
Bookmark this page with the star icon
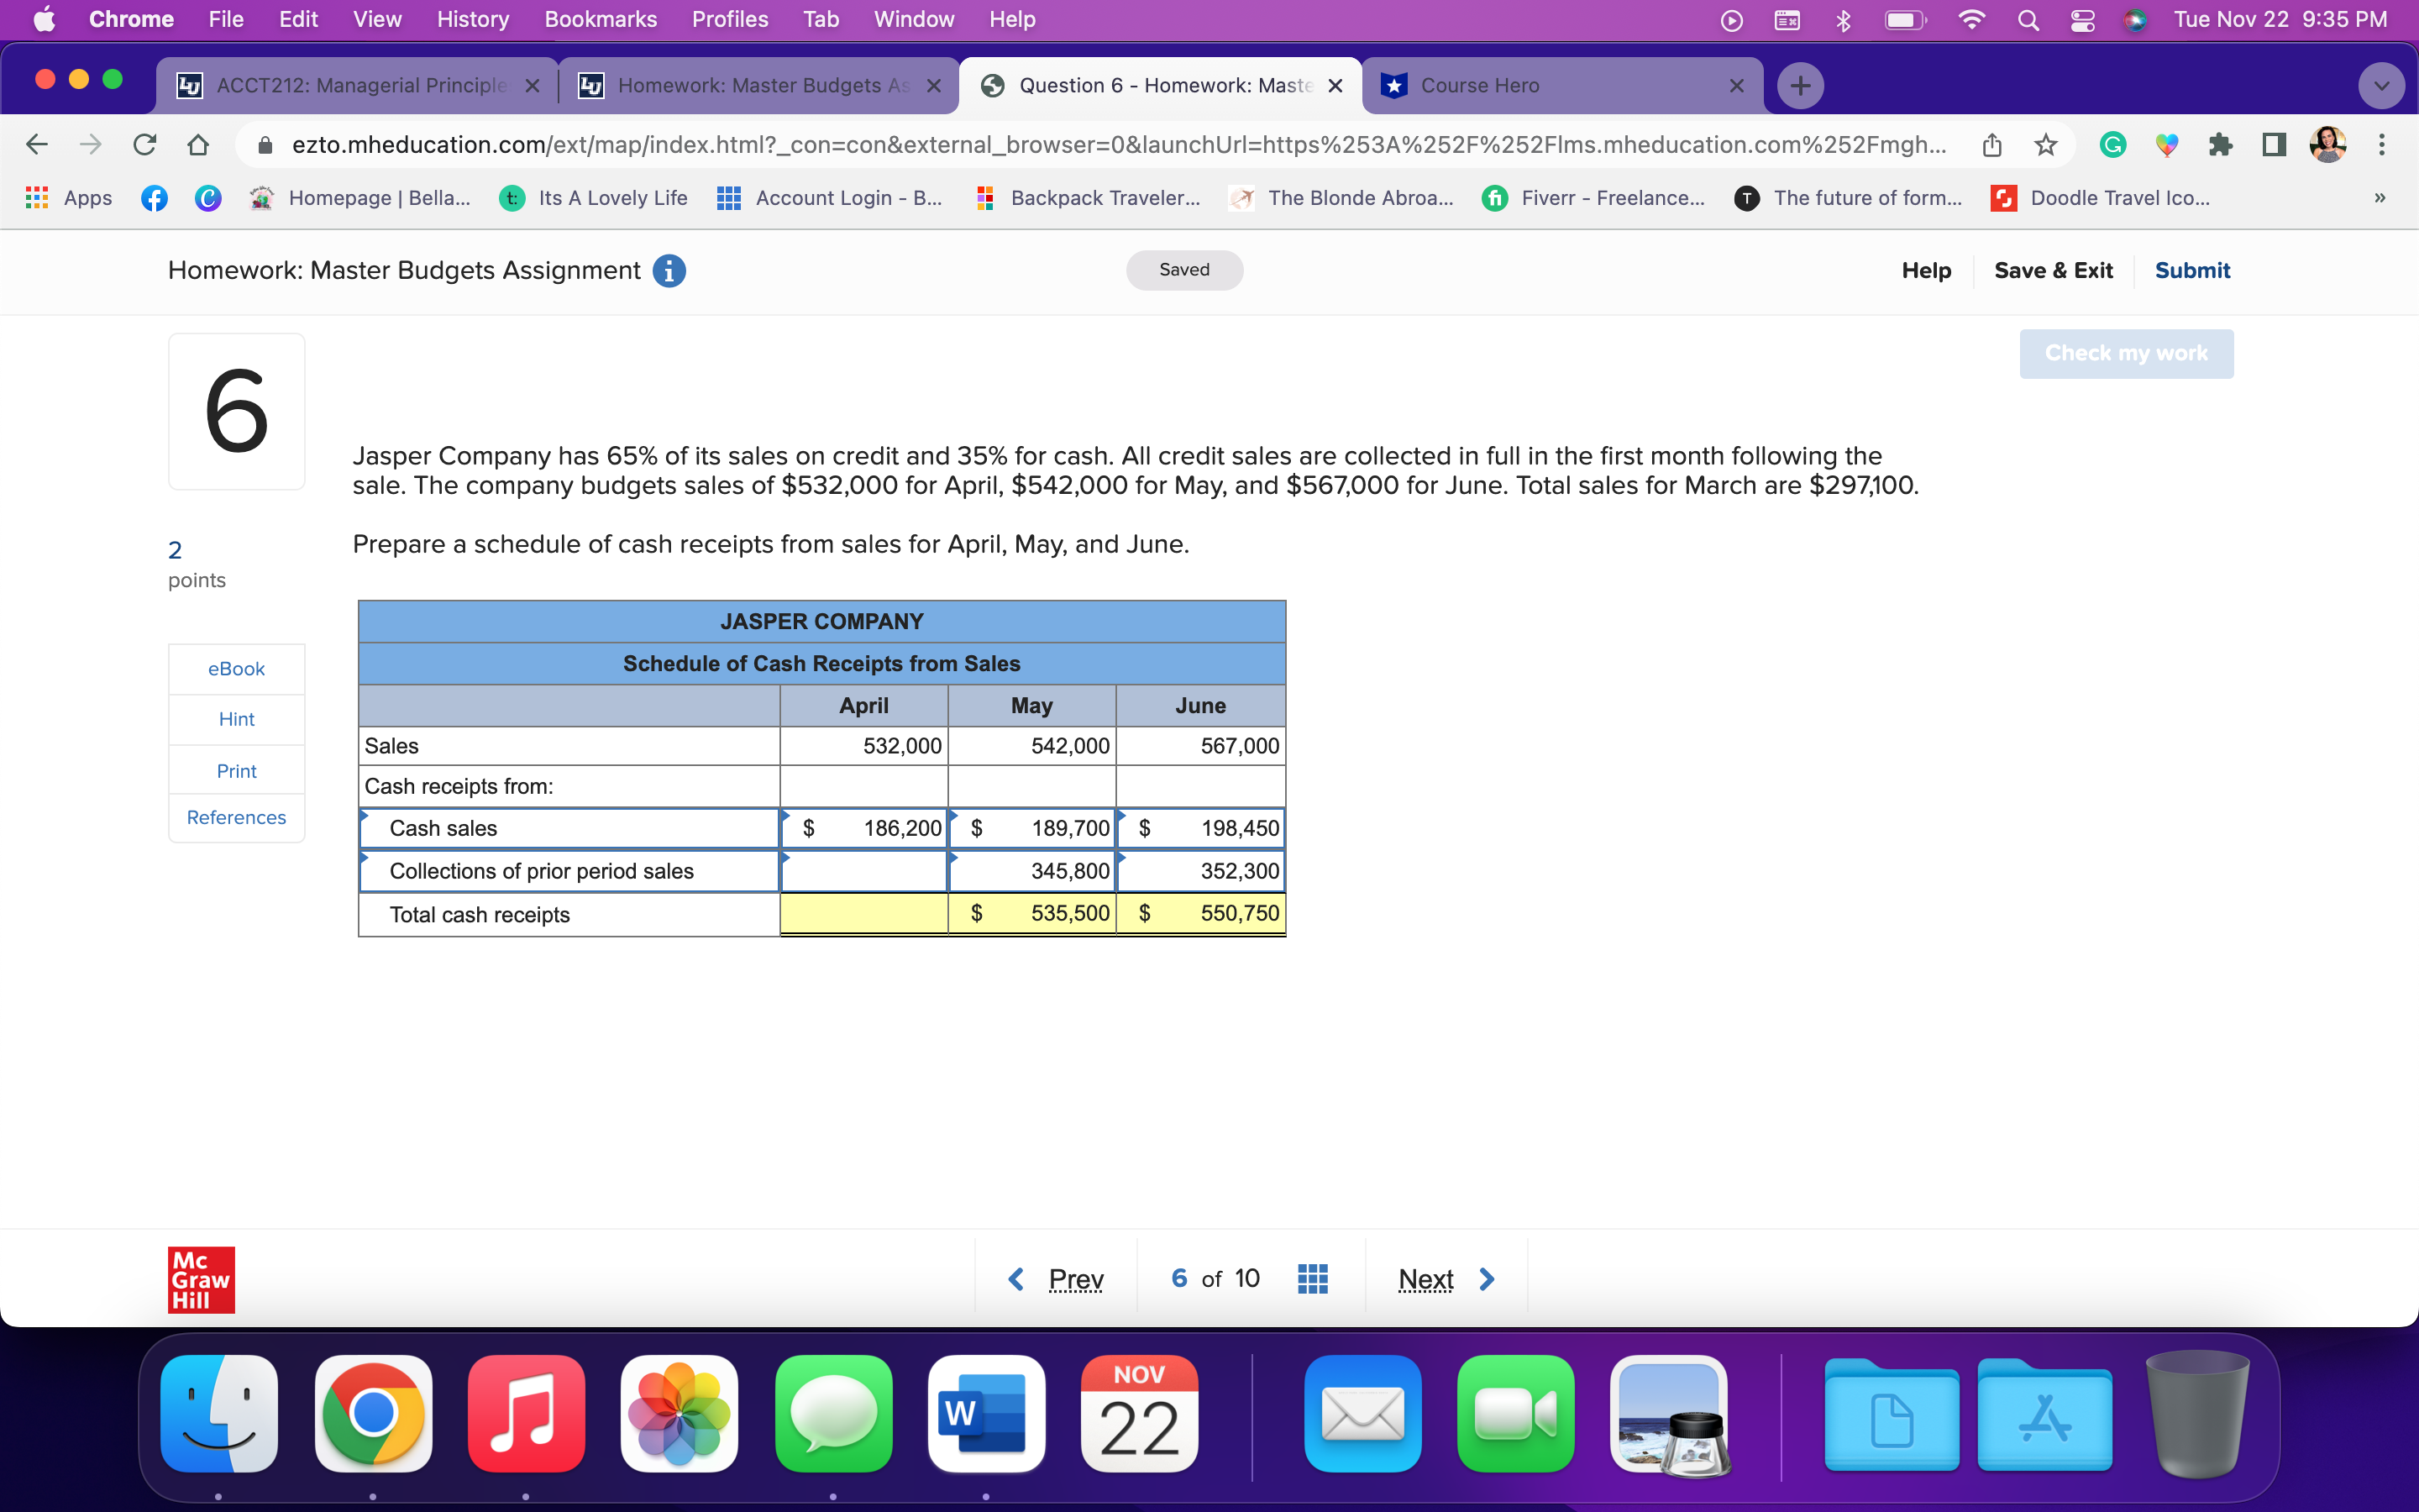pyautogui.click(x=2044, y=145)
